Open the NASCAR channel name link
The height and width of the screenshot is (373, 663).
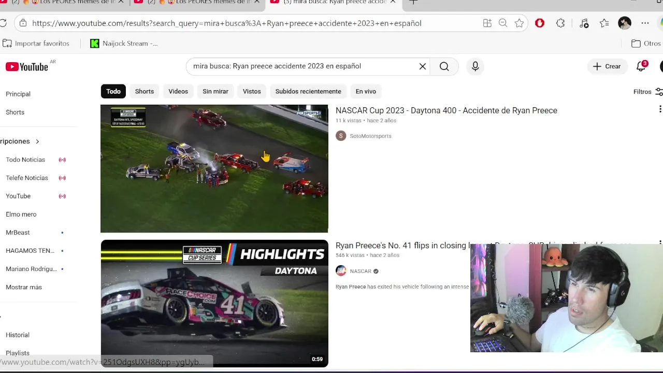(361, 271)
